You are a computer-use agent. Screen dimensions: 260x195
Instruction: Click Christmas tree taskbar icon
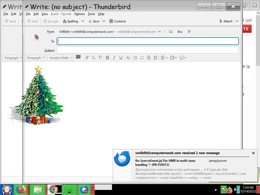point(69,190)
